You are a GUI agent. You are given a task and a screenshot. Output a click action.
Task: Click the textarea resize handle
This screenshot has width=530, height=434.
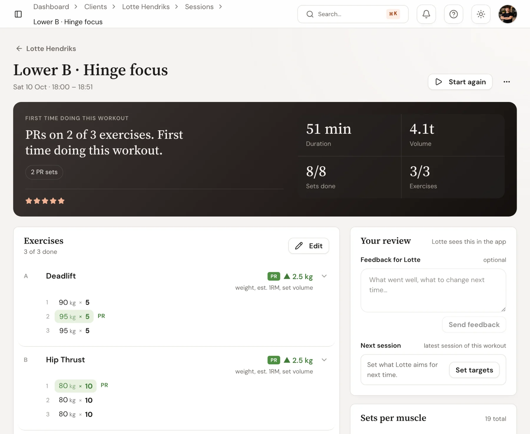pyautogui.click(x=503, y=309)
